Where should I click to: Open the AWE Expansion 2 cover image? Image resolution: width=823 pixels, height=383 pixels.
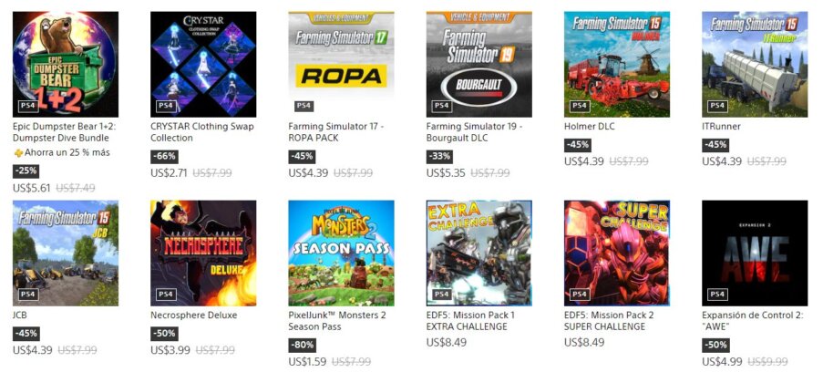click(x=755, y=253)
